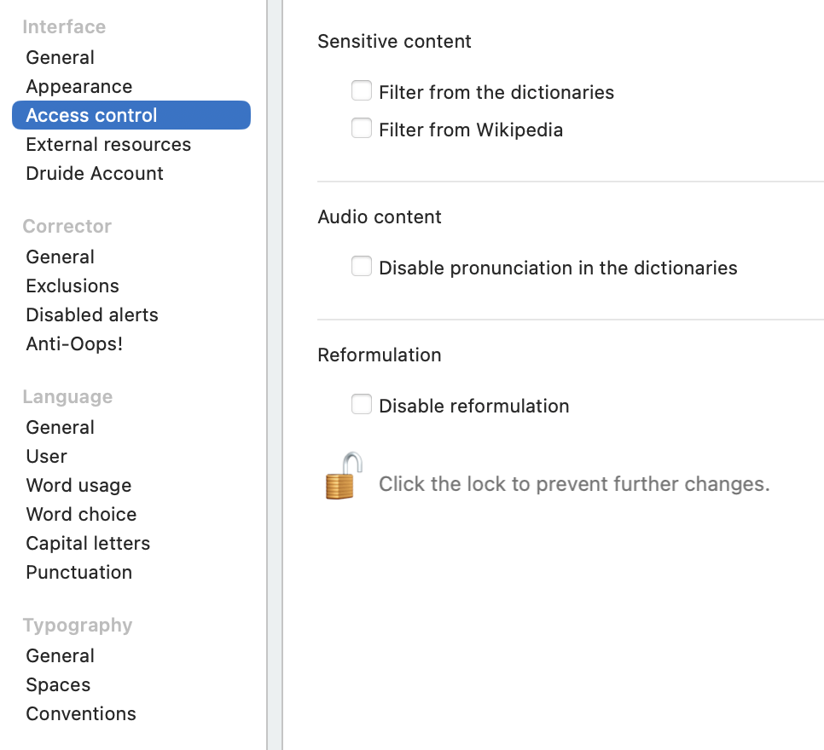Open Word usage settings
Viewport: 824px width, 750px height.
[78, 485]
